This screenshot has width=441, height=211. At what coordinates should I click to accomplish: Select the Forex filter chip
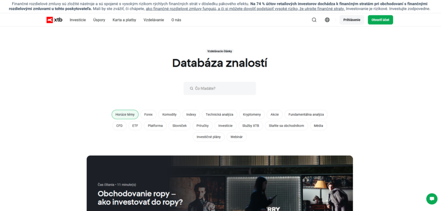coord(148,115)
